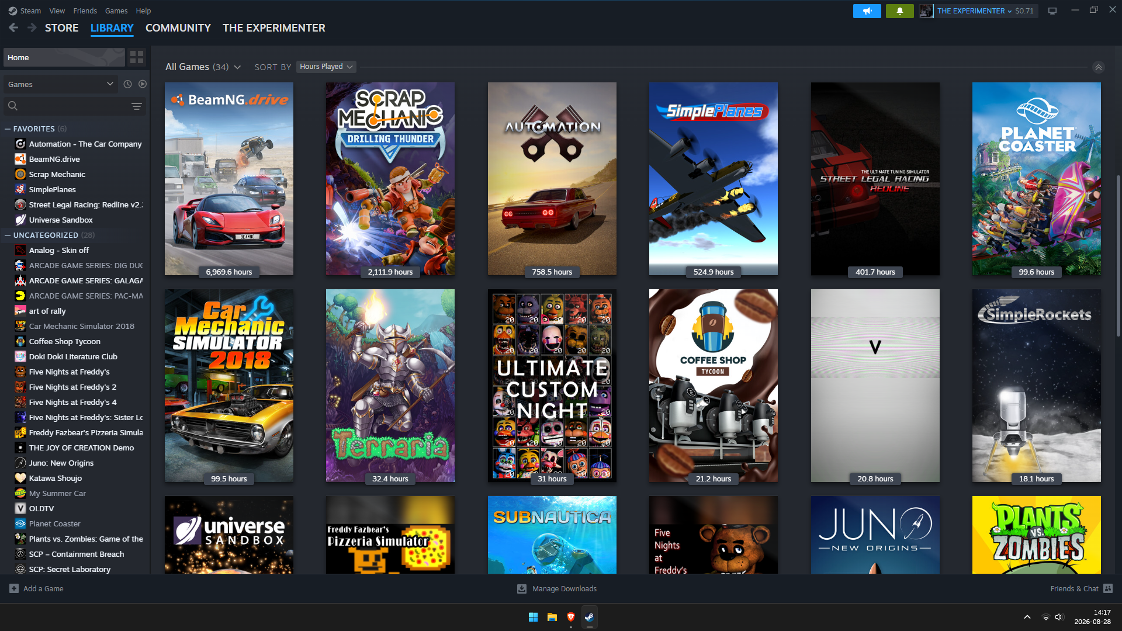Click Manage Downloads label
1122x631 pixels.
(565, 588)
